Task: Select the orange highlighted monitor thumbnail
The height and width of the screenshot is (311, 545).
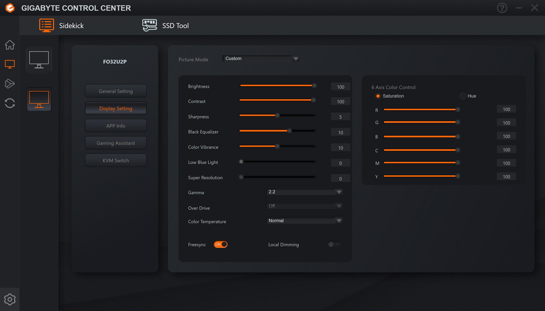Action: [39, 100]
